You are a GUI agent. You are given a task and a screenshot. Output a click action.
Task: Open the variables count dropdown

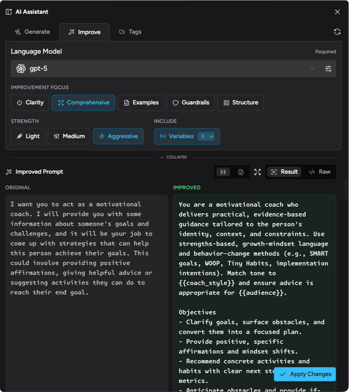coord(206,136)
